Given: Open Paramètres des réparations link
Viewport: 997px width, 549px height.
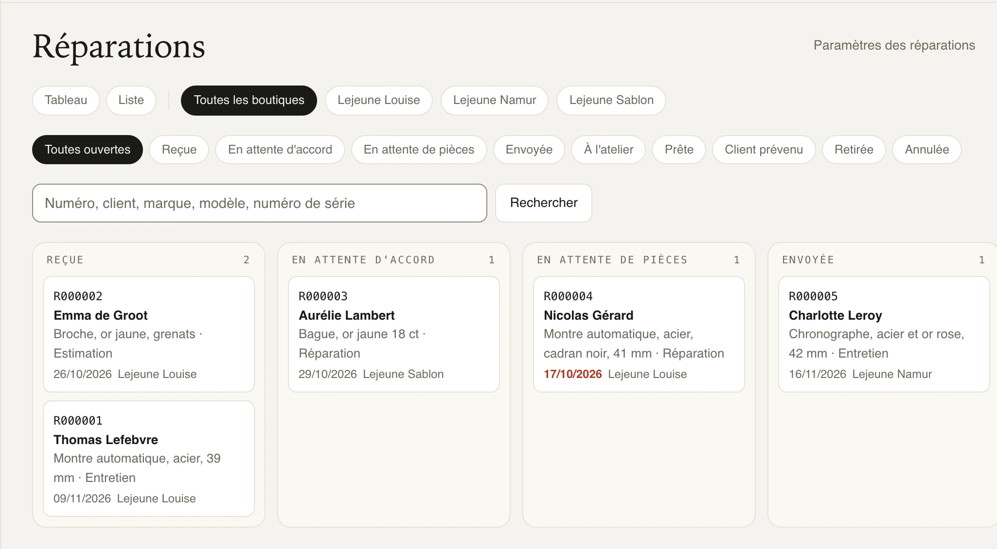Looking at the screenshot, I should coord(894,45).
